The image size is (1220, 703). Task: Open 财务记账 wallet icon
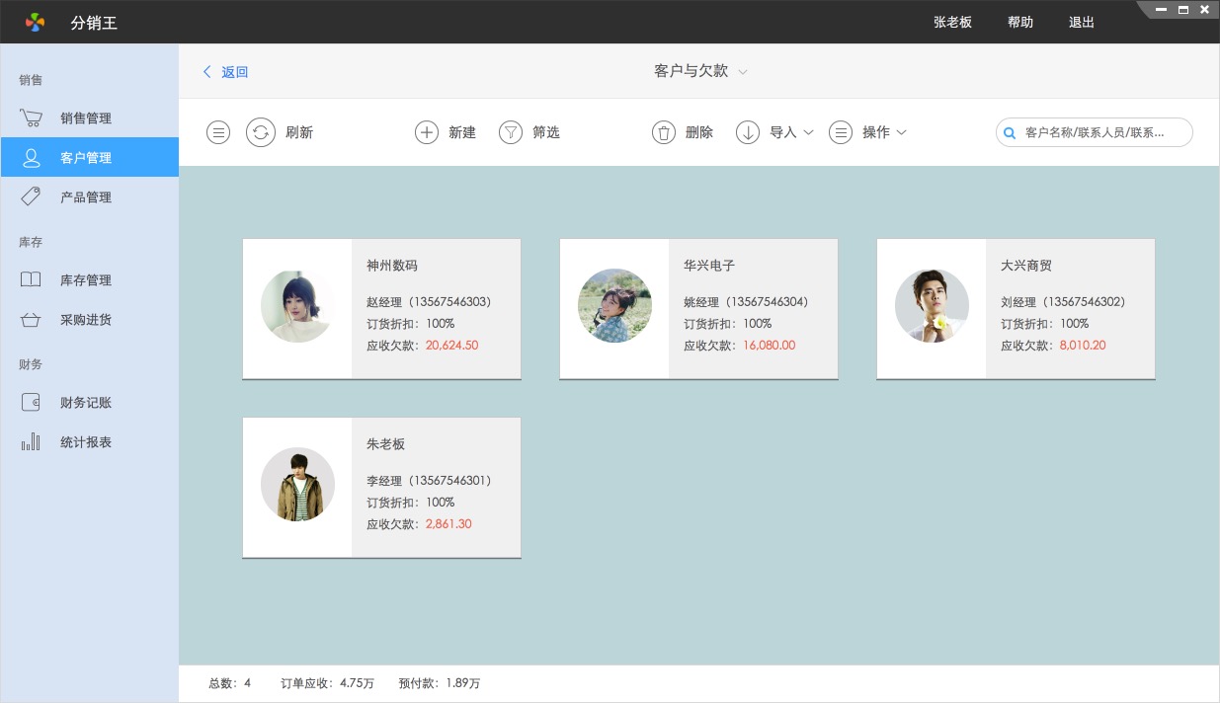coord(31,403)
